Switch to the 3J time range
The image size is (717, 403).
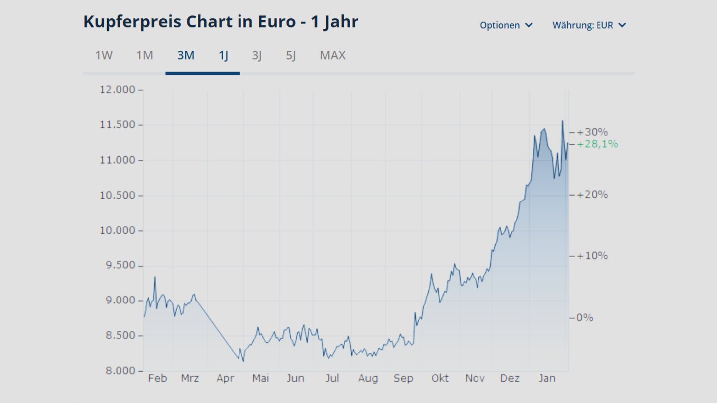pos(256,55)
